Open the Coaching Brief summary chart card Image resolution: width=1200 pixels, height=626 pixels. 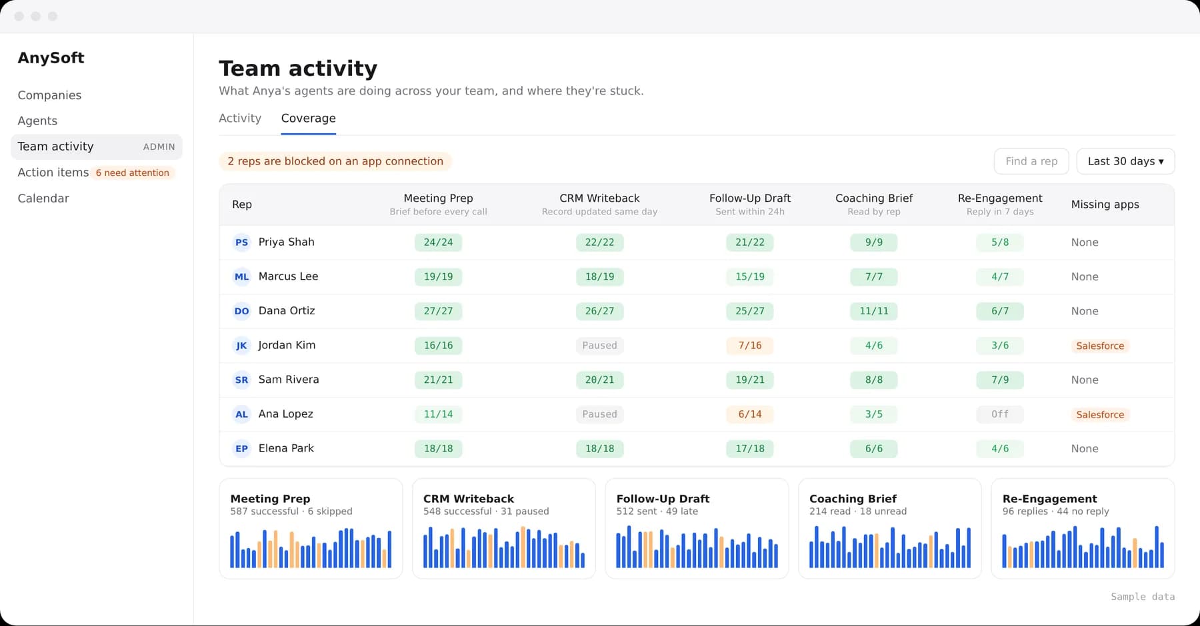(890, 529)
